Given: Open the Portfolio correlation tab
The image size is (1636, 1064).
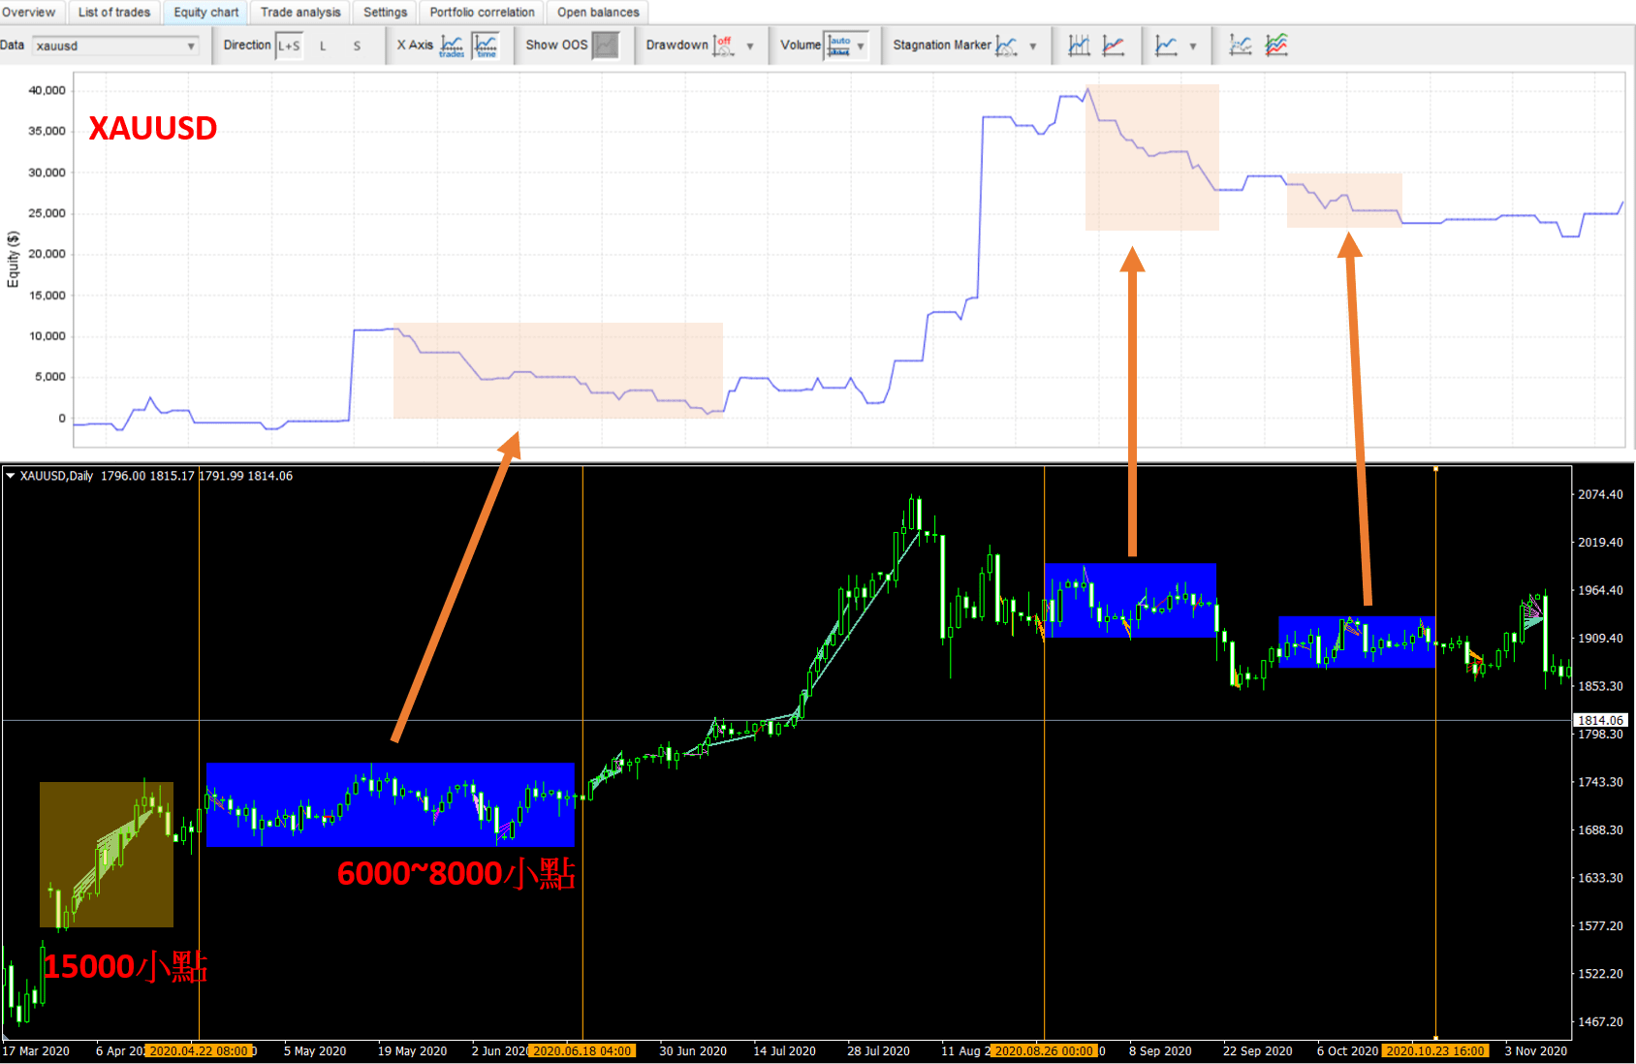Looking at the screenshot, I should pyautogui.click(x=482, y=13).
